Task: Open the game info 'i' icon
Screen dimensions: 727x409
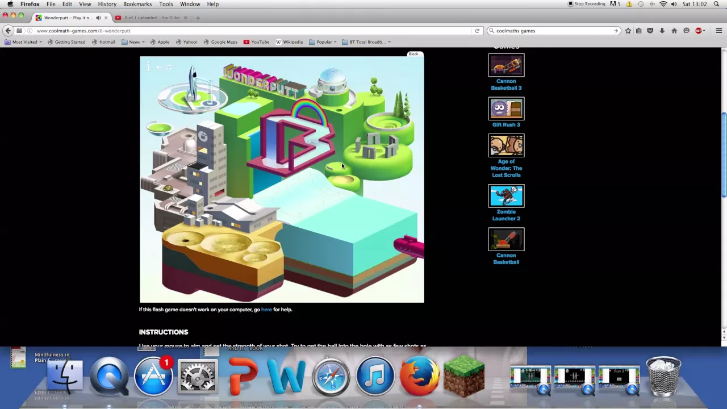Action: tap(148, 67)
